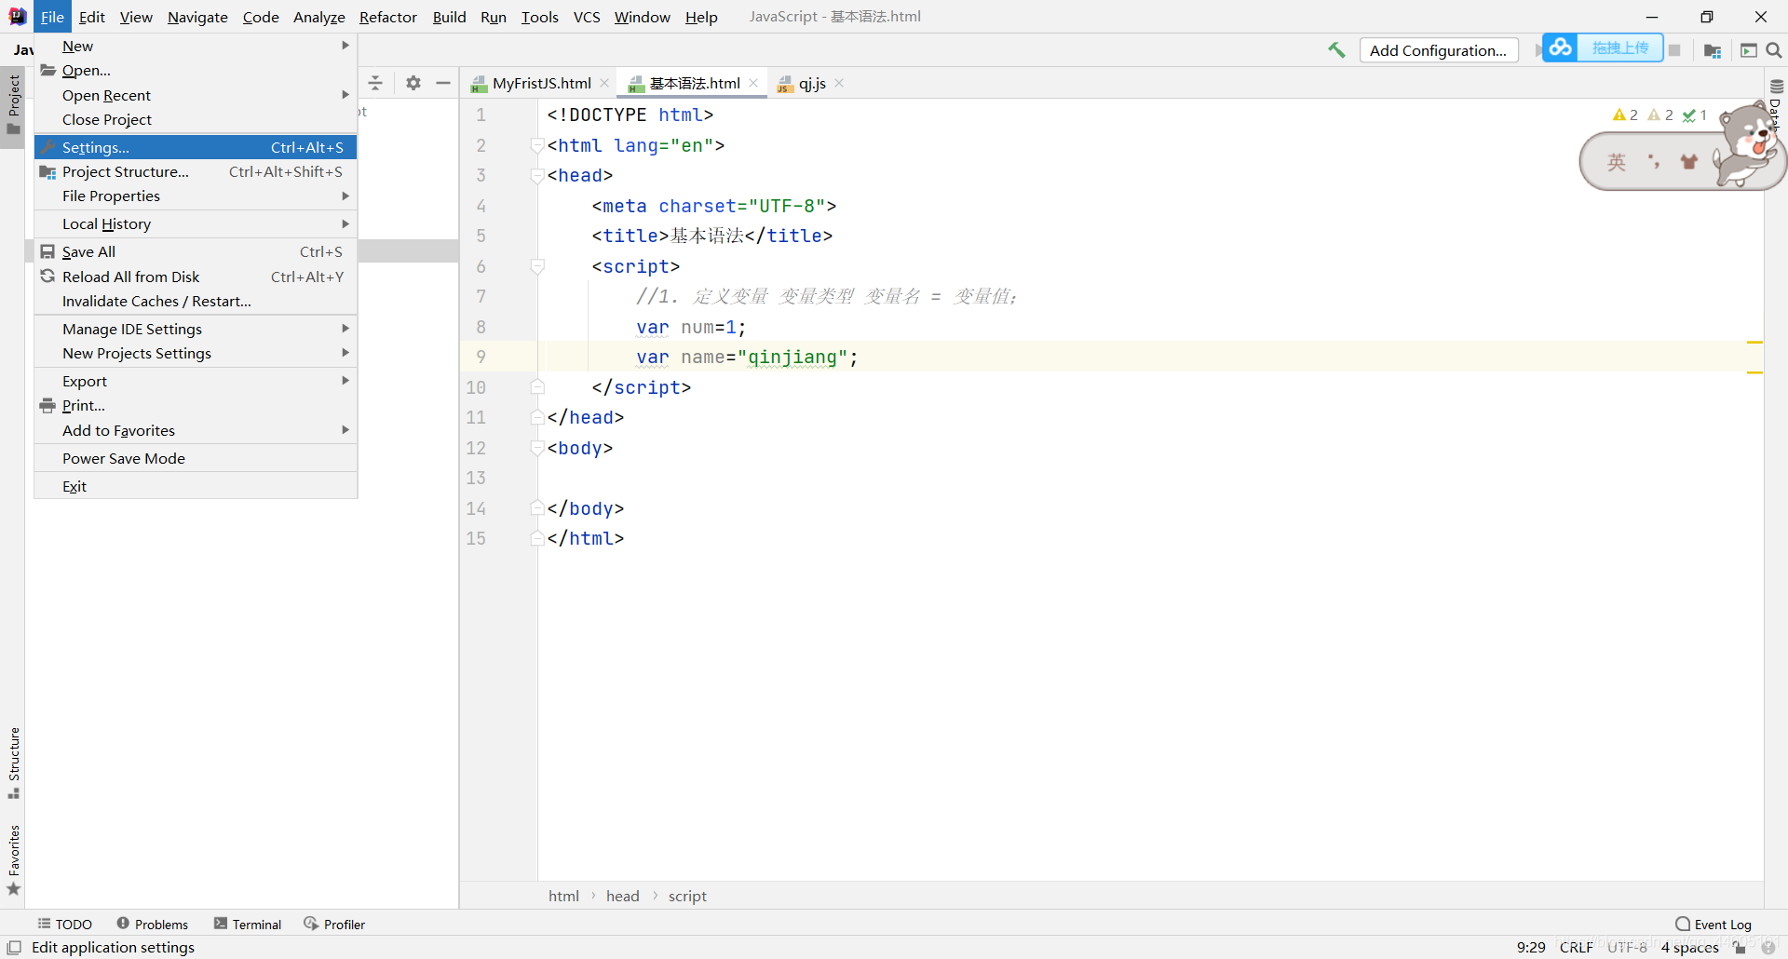Click the tool windows toggle icon in status bar
This screenshot has width=1788, height=959.
click(13, 947)
